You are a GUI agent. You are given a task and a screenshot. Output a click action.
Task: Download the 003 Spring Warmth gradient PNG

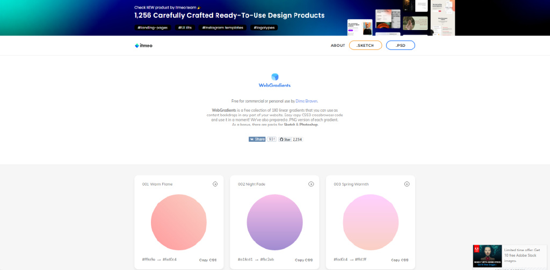click(x=407, y=184)
